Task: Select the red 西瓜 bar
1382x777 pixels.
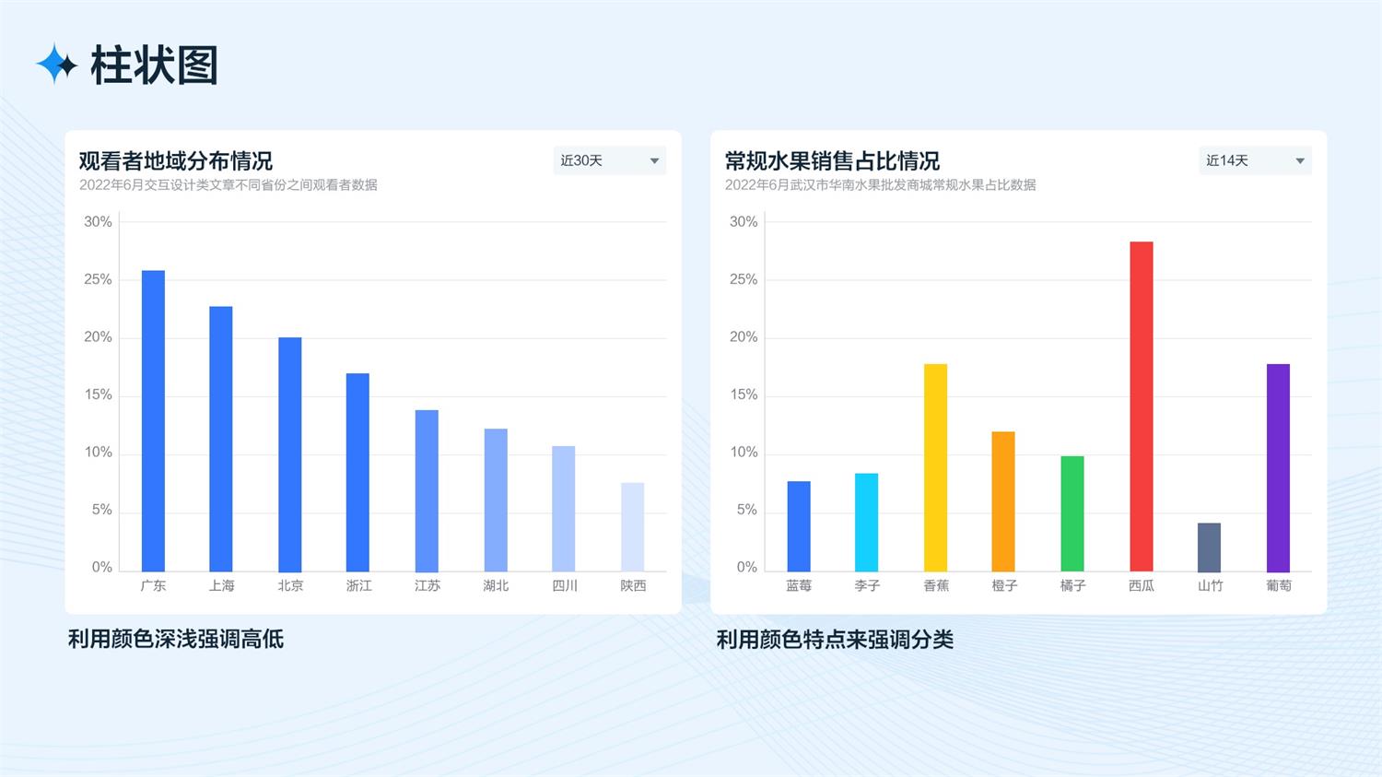Action: [x=1142, y=406]
